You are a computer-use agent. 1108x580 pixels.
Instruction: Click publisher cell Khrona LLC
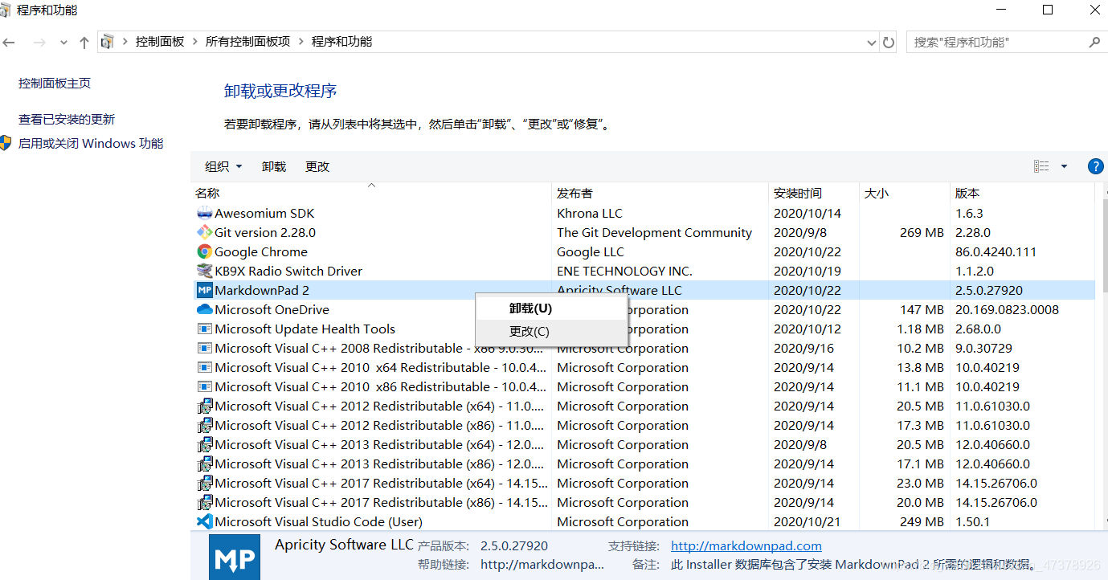(x=590, y=213)
